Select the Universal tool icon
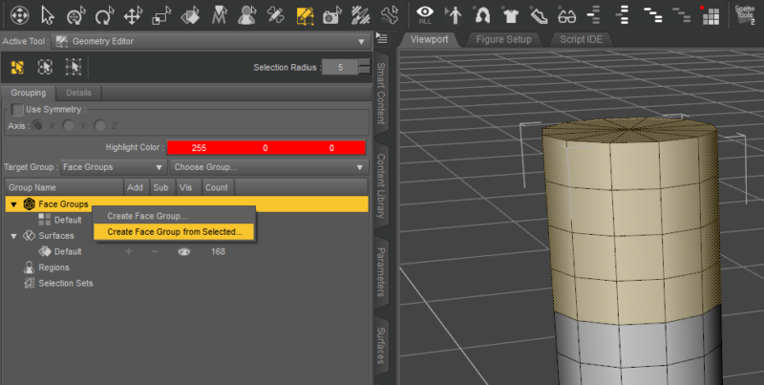764x385 pixels. pyautogui.click(x=19, y=15)
